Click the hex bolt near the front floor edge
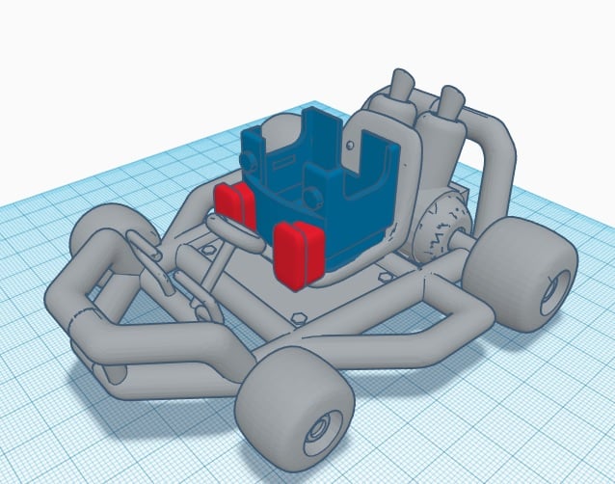 click(300, 317)
